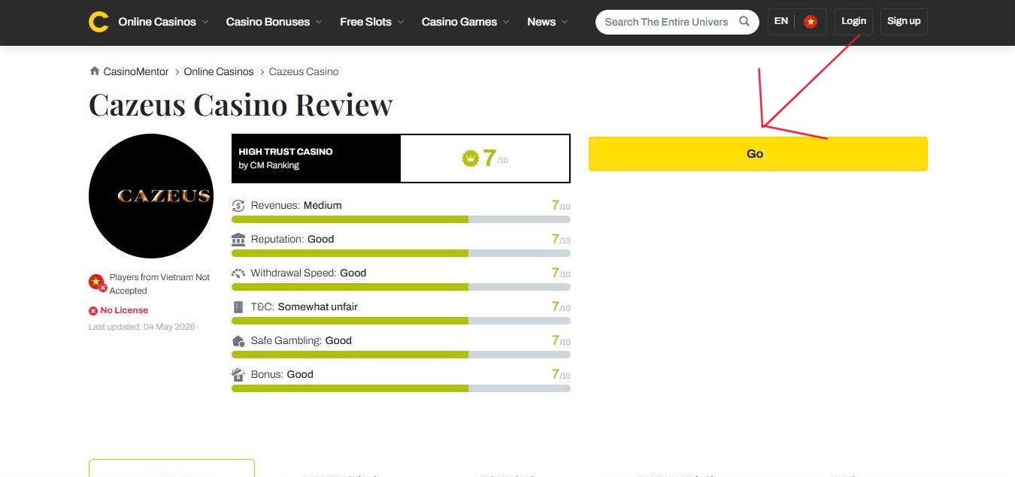Viewport: 1015px width, 477px height.
Task: Click the Cazeus Casino Review heading
Action: [241, 104]
